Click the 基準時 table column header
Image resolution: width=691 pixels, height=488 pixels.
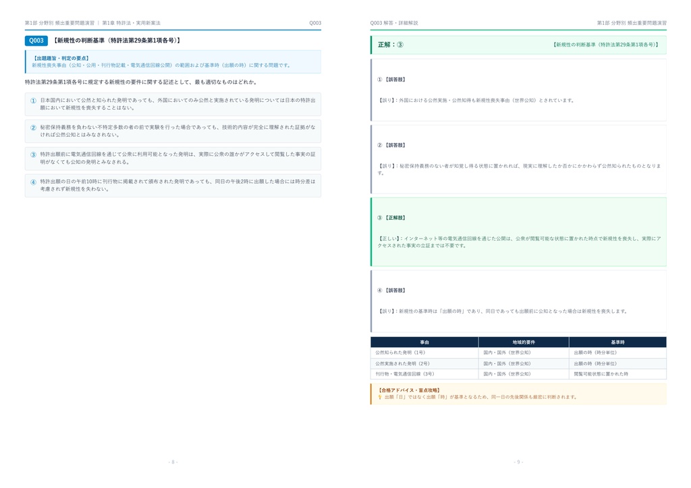[618, 342]
